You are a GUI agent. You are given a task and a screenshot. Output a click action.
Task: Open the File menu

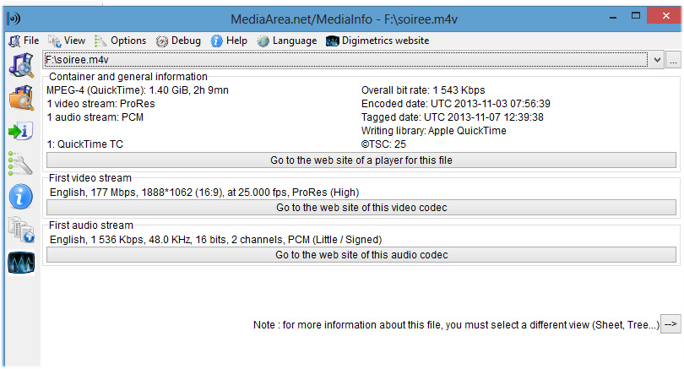coord(24,41)
